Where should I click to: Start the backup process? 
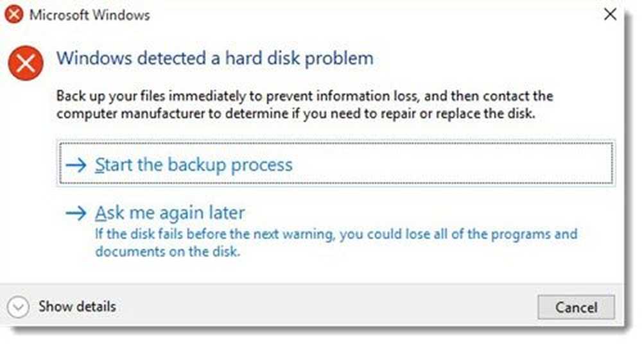(194, 165)
